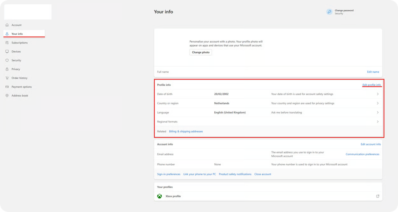Click the Country or region label
Viewport: 398px width, 212px height.
coord(168,103)
